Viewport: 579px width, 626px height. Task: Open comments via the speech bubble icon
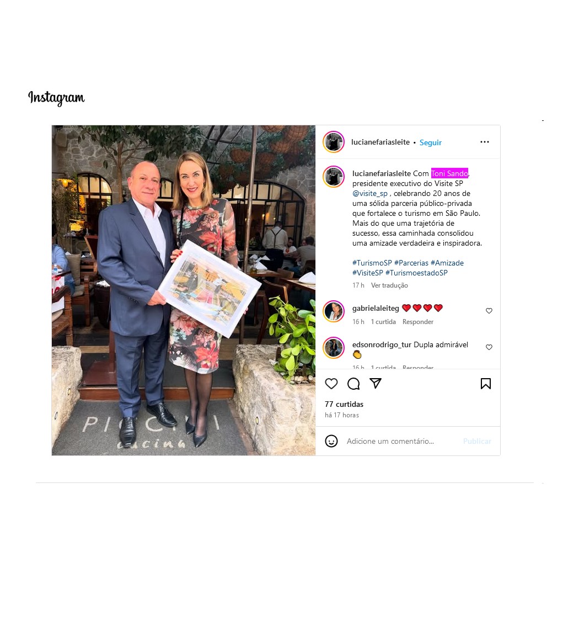353,384
